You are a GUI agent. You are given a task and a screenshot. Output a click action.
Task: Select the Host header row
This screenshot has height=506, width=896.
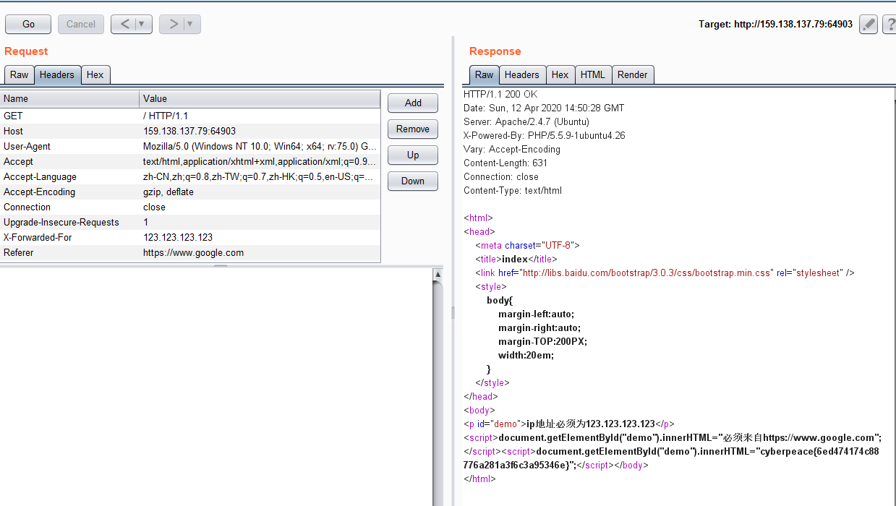[x=190, y=131]
